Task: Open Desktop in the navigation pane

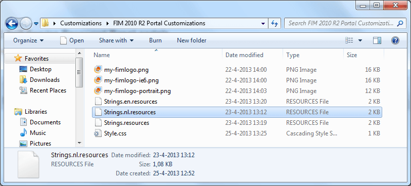Action: [x=40, y=69]
